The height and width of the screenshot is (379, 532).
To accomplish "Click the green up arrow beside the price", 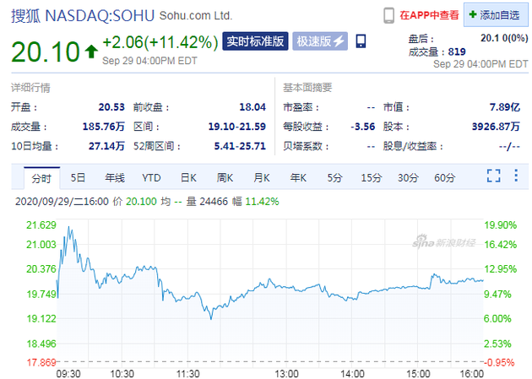I will [91, 51].
